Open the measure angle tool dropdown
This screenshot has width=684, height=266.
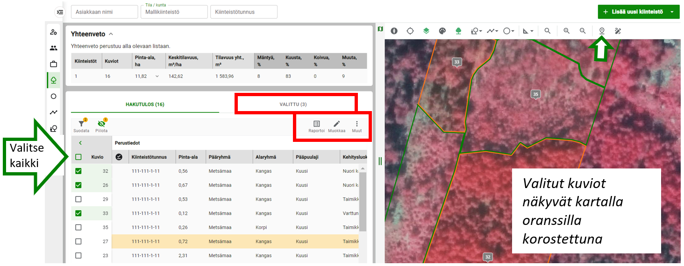(528, 31)
